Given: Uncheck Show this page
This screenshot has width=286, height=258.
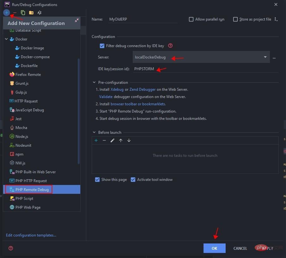Looking at the screenshot, I should pyautogui.click(x=97, y=180).
